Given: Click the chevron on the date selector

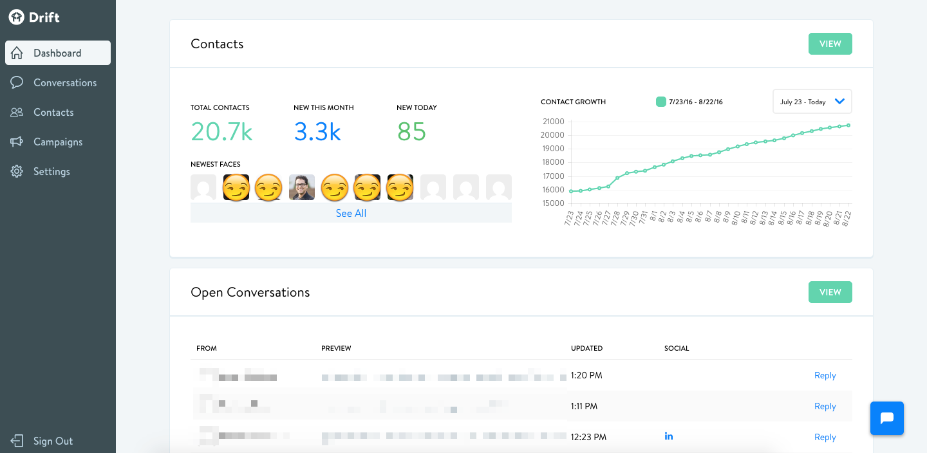Looking at the screenshot, I should pyautogui.click(x=839, y=101).
